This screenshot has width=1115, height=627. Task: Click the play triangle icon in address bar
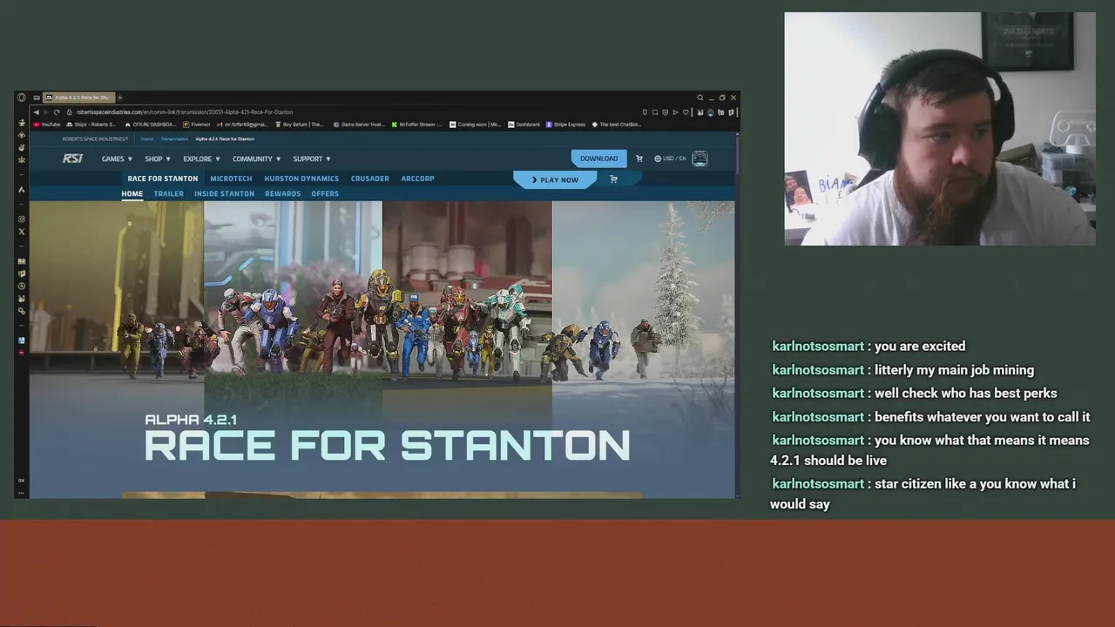click(675, 111)
